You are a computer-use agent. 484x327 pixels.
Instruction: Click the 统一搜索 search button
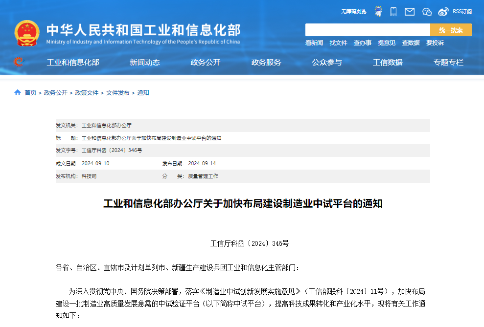pyautogui.click(x=451, y=30)
